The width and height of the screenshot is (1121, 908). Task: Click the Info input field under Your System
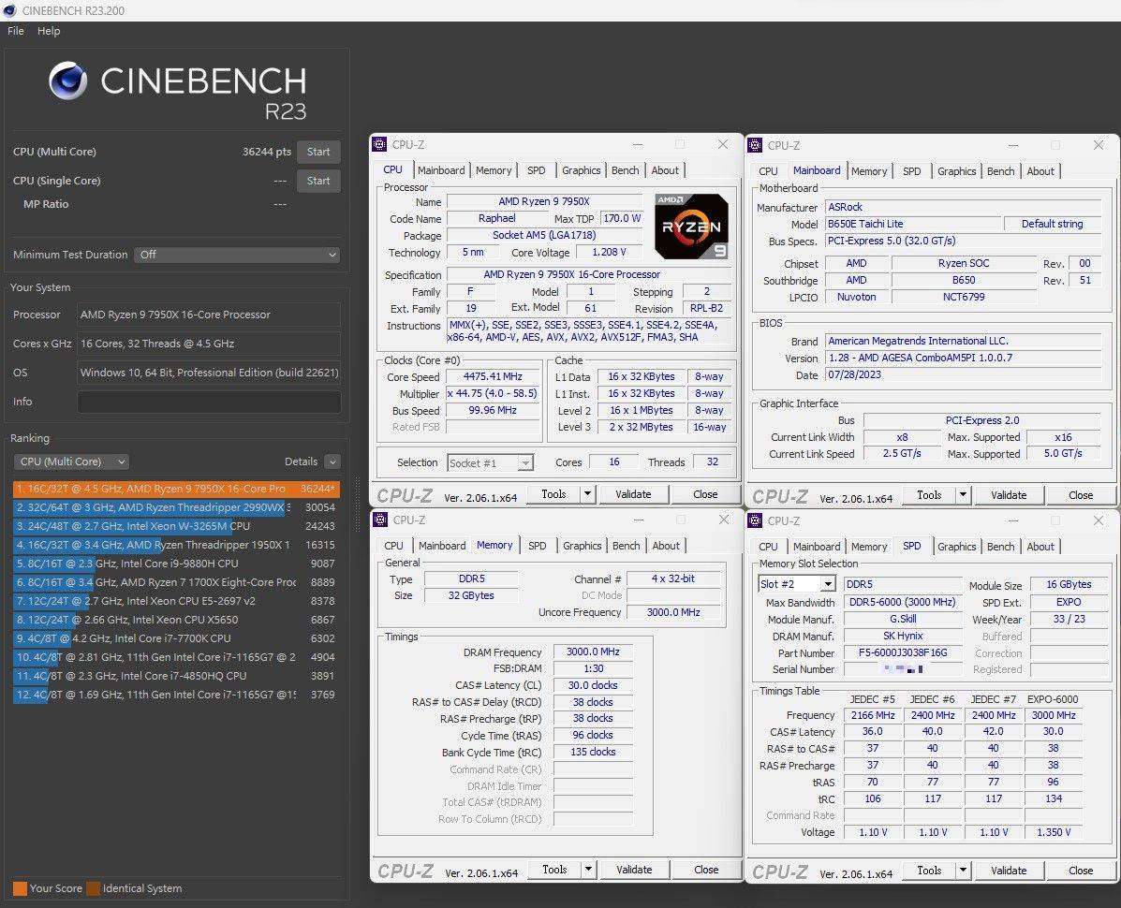tap(208, 401)
